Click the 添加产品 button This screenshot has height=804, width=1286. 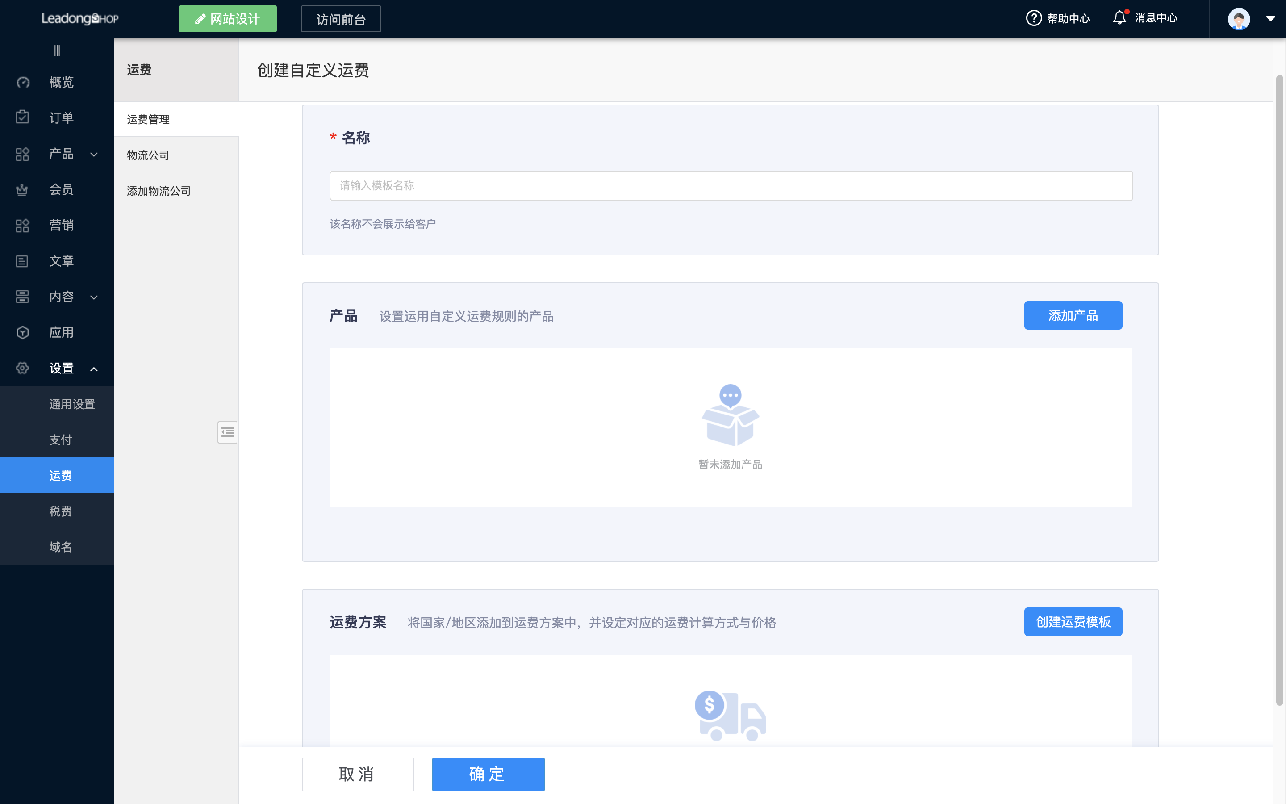click(x=1073, y=315)
